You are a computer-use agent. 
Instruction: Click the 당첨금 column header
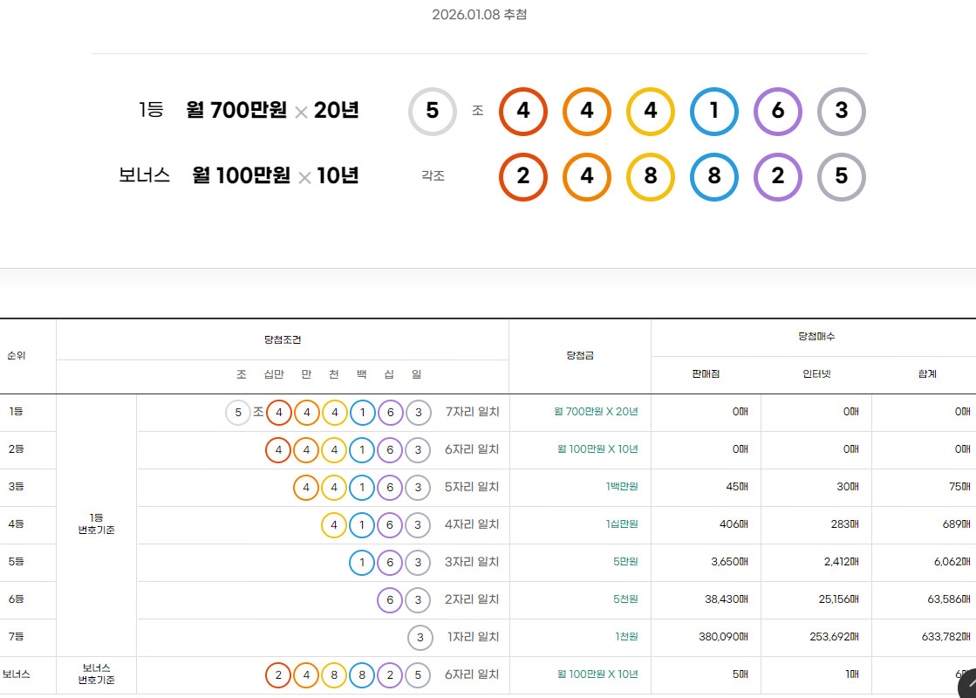coord(580,356)
